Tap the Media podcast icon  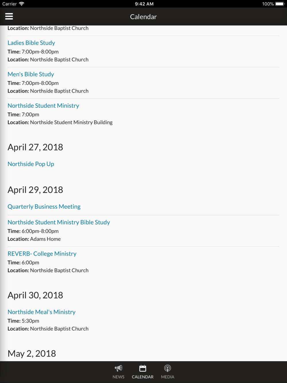pos(168,368)
